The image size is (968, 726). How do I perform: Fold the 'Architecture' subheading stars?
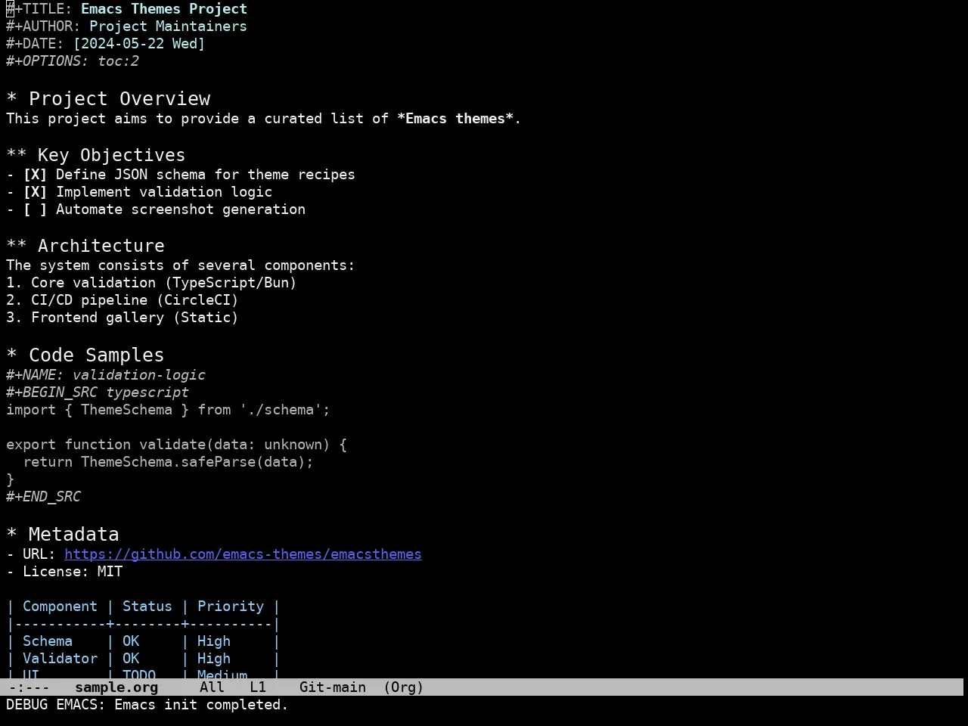[x=17, y=246]
